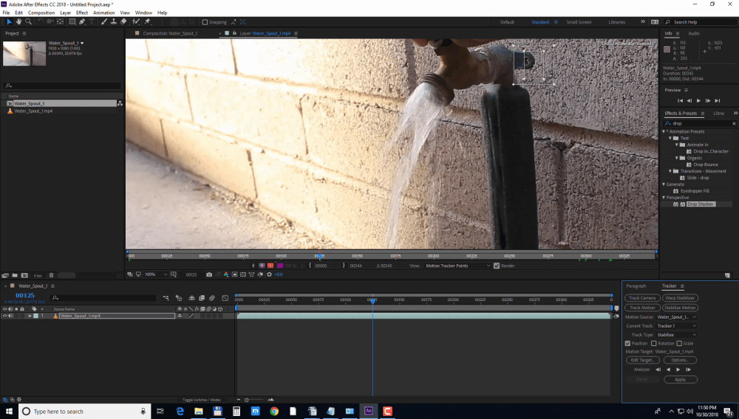Open After Effects in the taskbar
The height and width of the screenshot is (419, 739).
click(369, 411)
